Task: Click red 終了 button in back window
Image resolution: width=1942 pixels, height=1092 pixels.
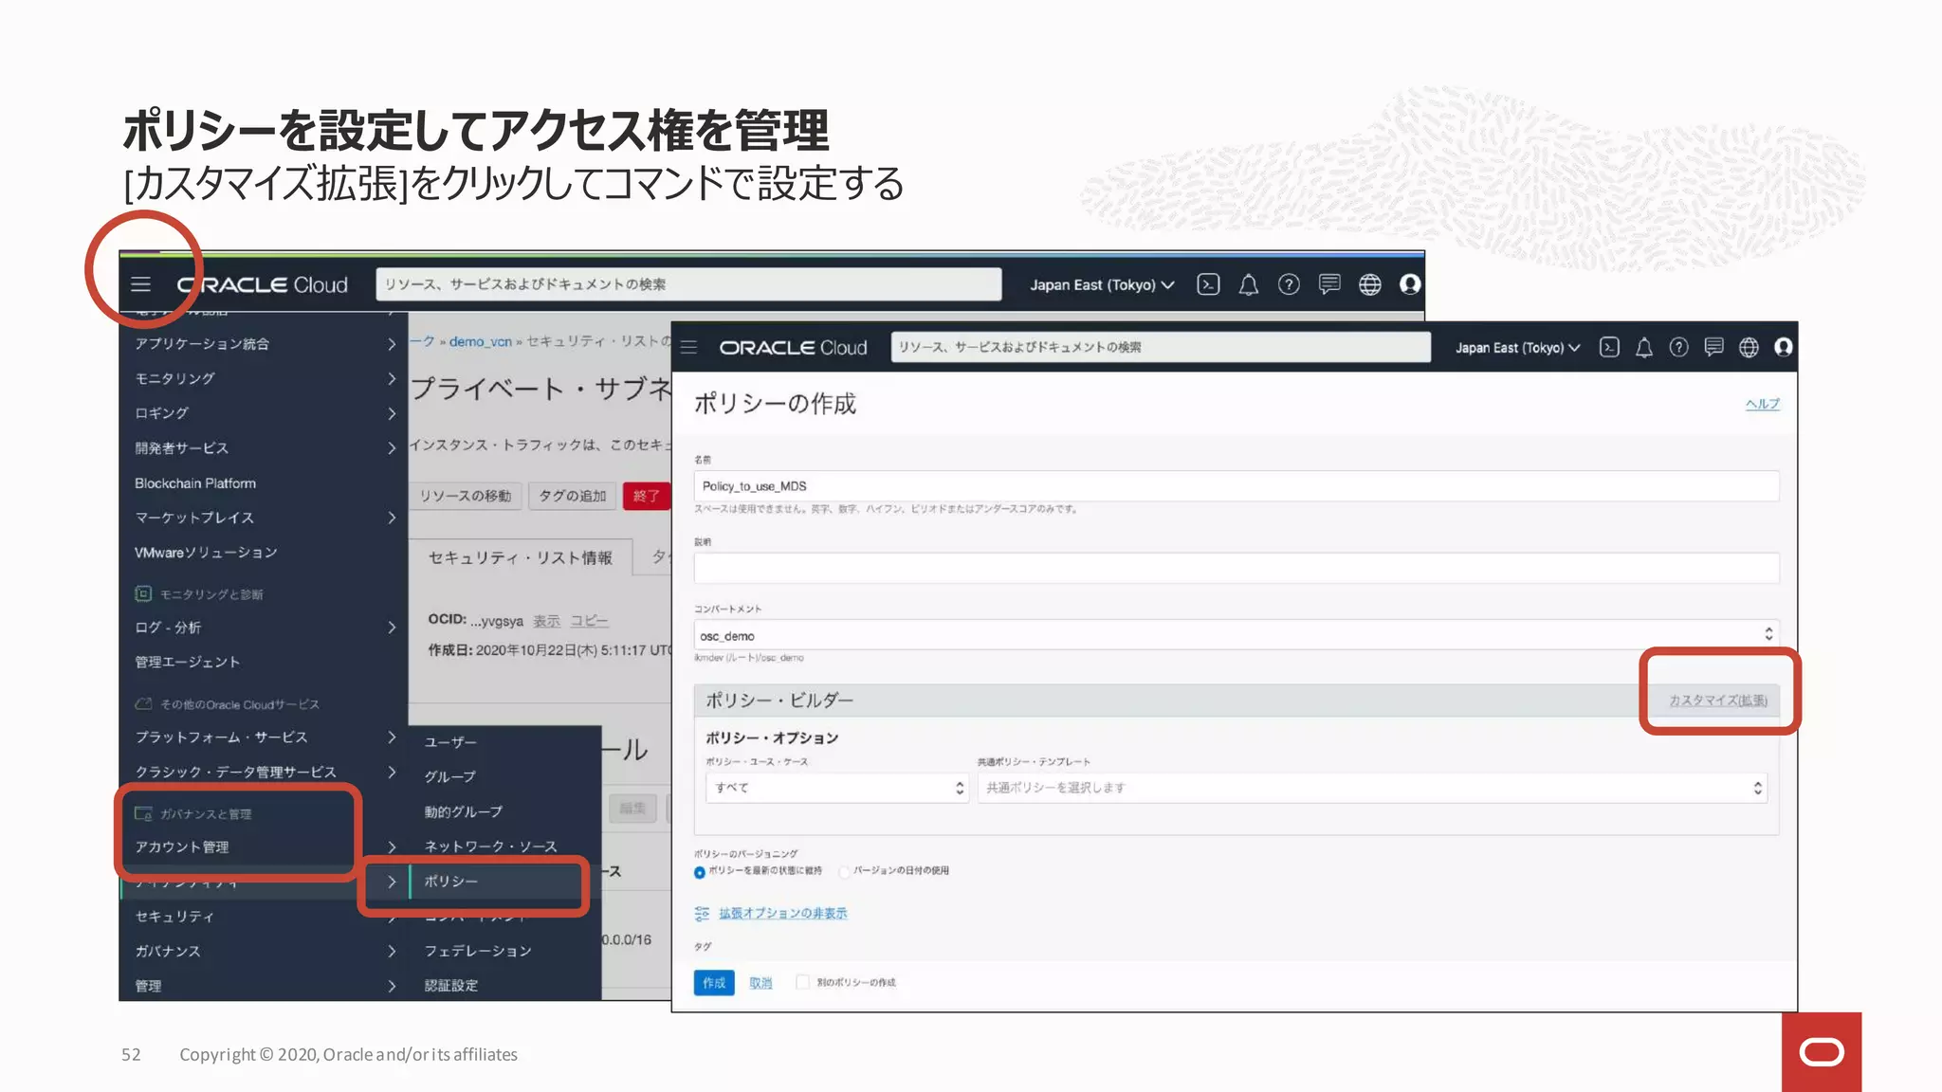Action: [647, 496]
